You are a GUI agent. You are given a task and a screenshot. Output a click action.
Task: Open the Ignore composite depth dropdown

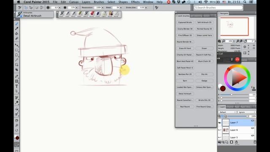coord(246,112)
